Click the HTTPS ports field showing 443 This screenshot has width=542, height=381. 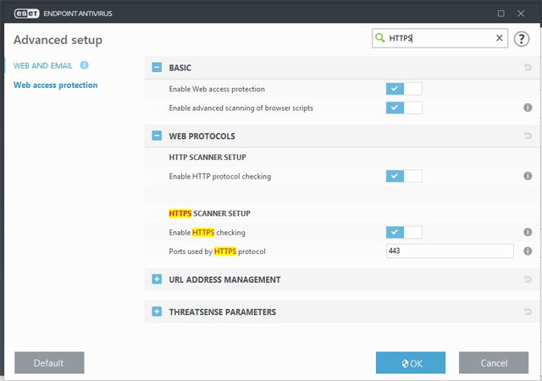click(x=450, y=251)
